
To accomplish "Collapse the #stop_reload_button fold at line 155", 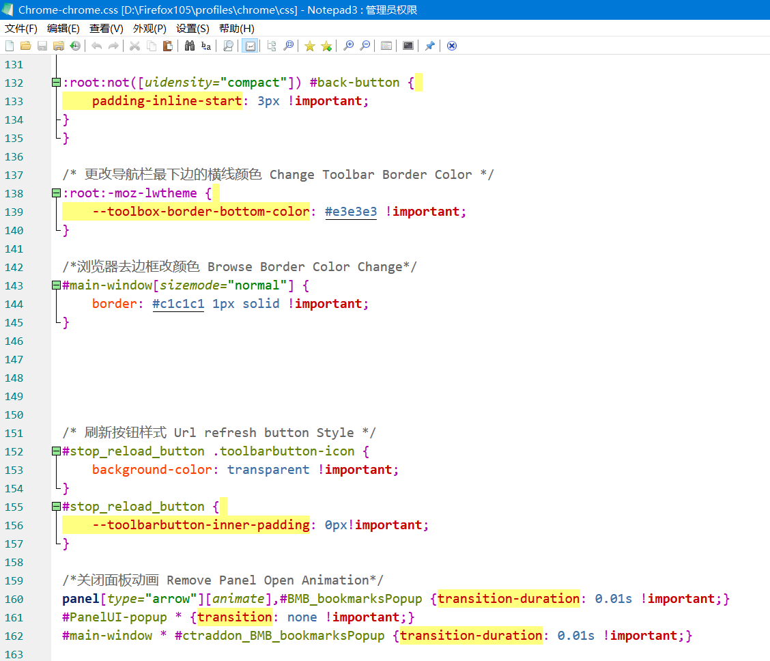I will (56, 506).
